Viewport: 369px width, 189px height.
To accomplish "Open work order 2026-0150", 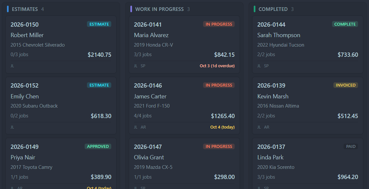I will (x=25, y=24).
